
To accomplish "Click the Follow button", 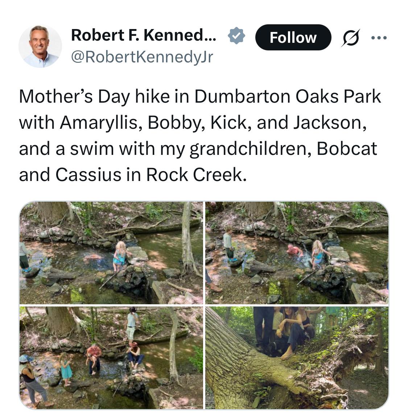I will (x=293, y=37).
